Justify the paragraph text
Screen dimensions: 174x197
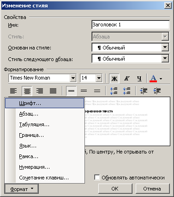pos(53,91)
